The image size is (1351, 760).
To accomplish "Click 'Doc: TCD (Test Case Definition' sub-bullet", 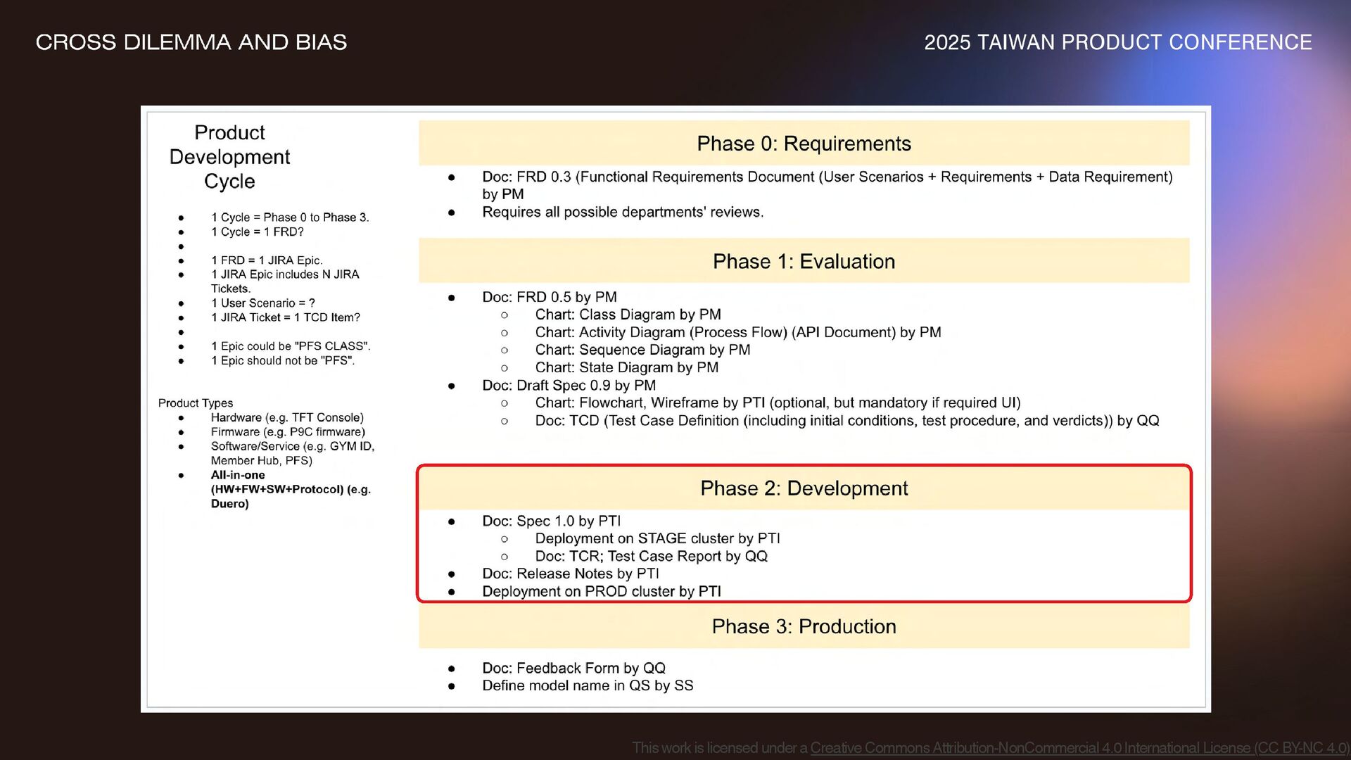I will click(847, 421).
